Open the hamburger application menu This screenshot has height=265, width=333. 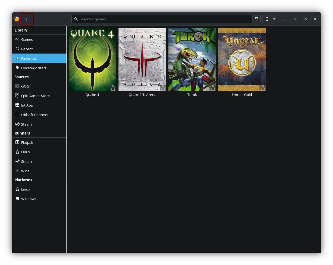click(284, 19)
